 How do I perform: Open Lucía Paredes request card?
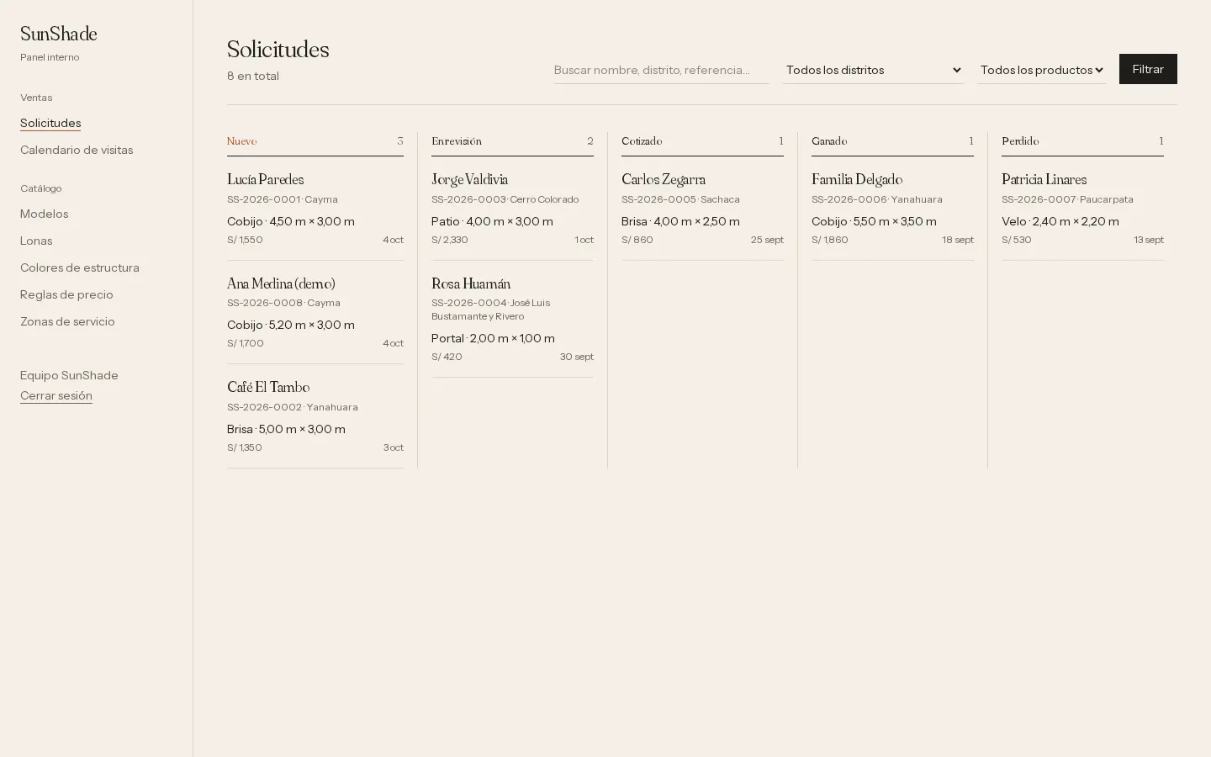point(315,209)
